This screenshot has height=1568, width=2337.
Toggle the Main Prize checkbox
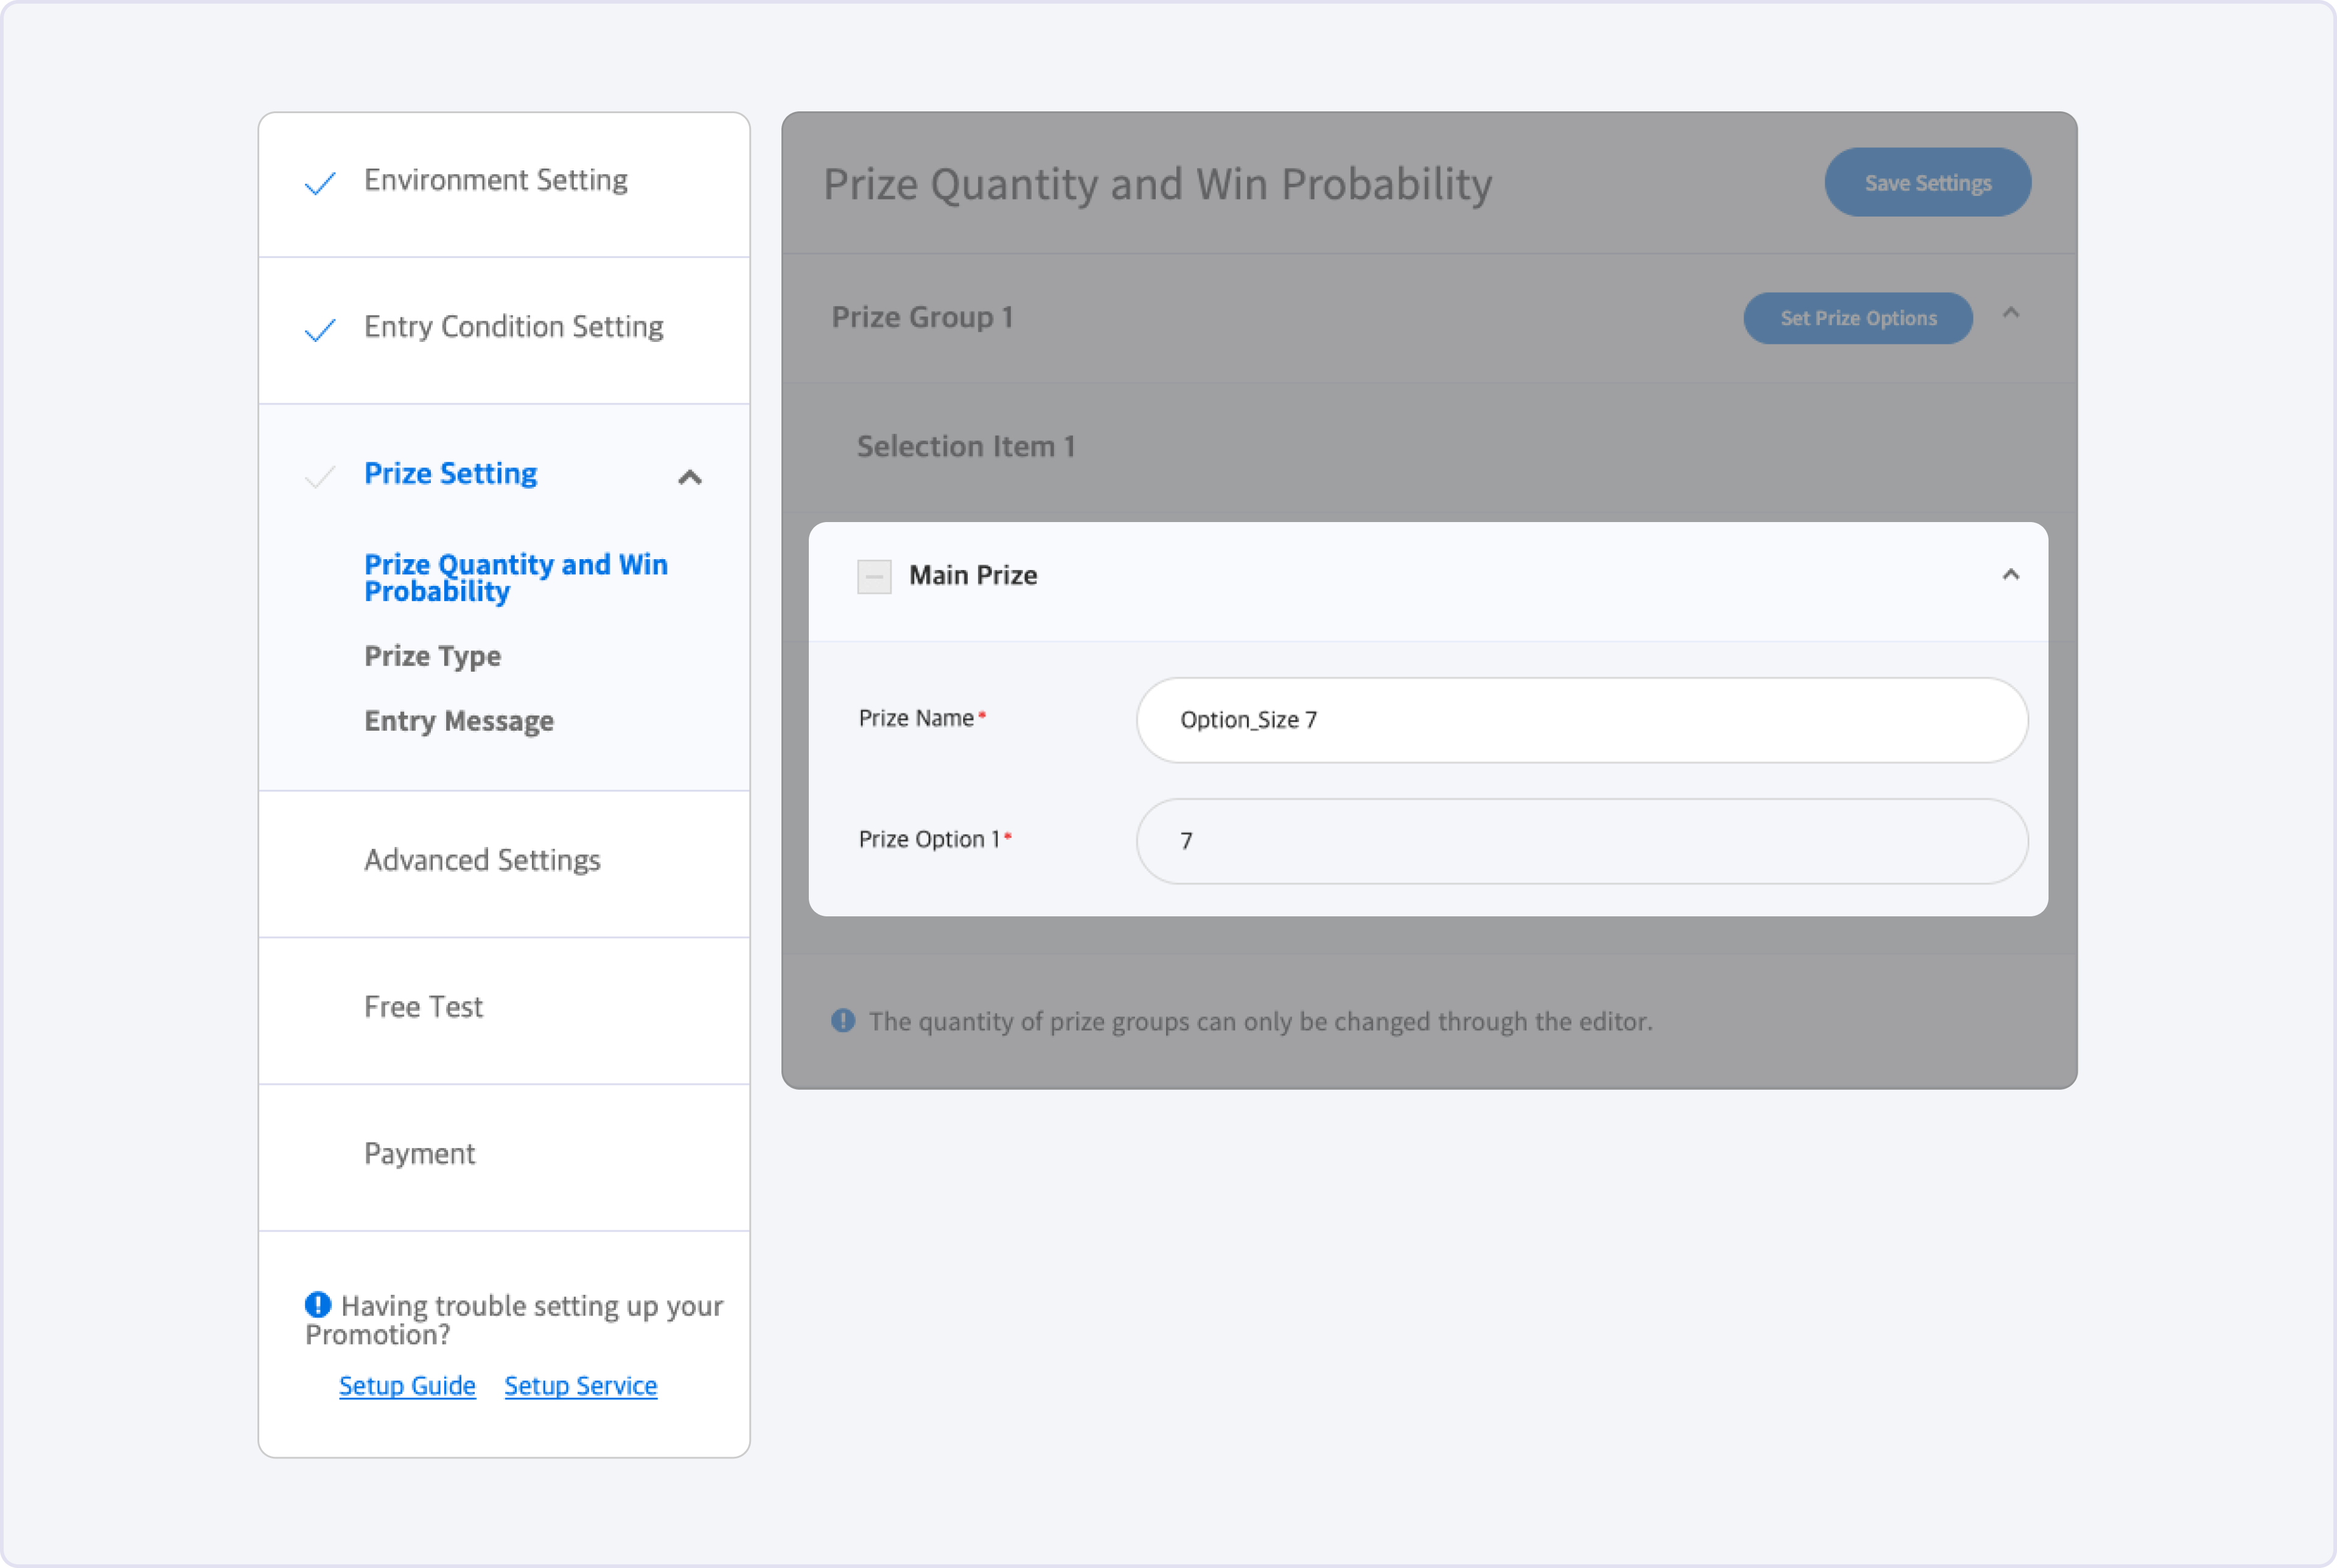click(874, 576)
